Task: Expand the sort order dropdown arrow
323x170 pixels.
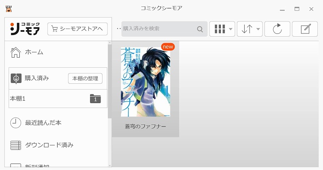Action: tap(258, 29)
